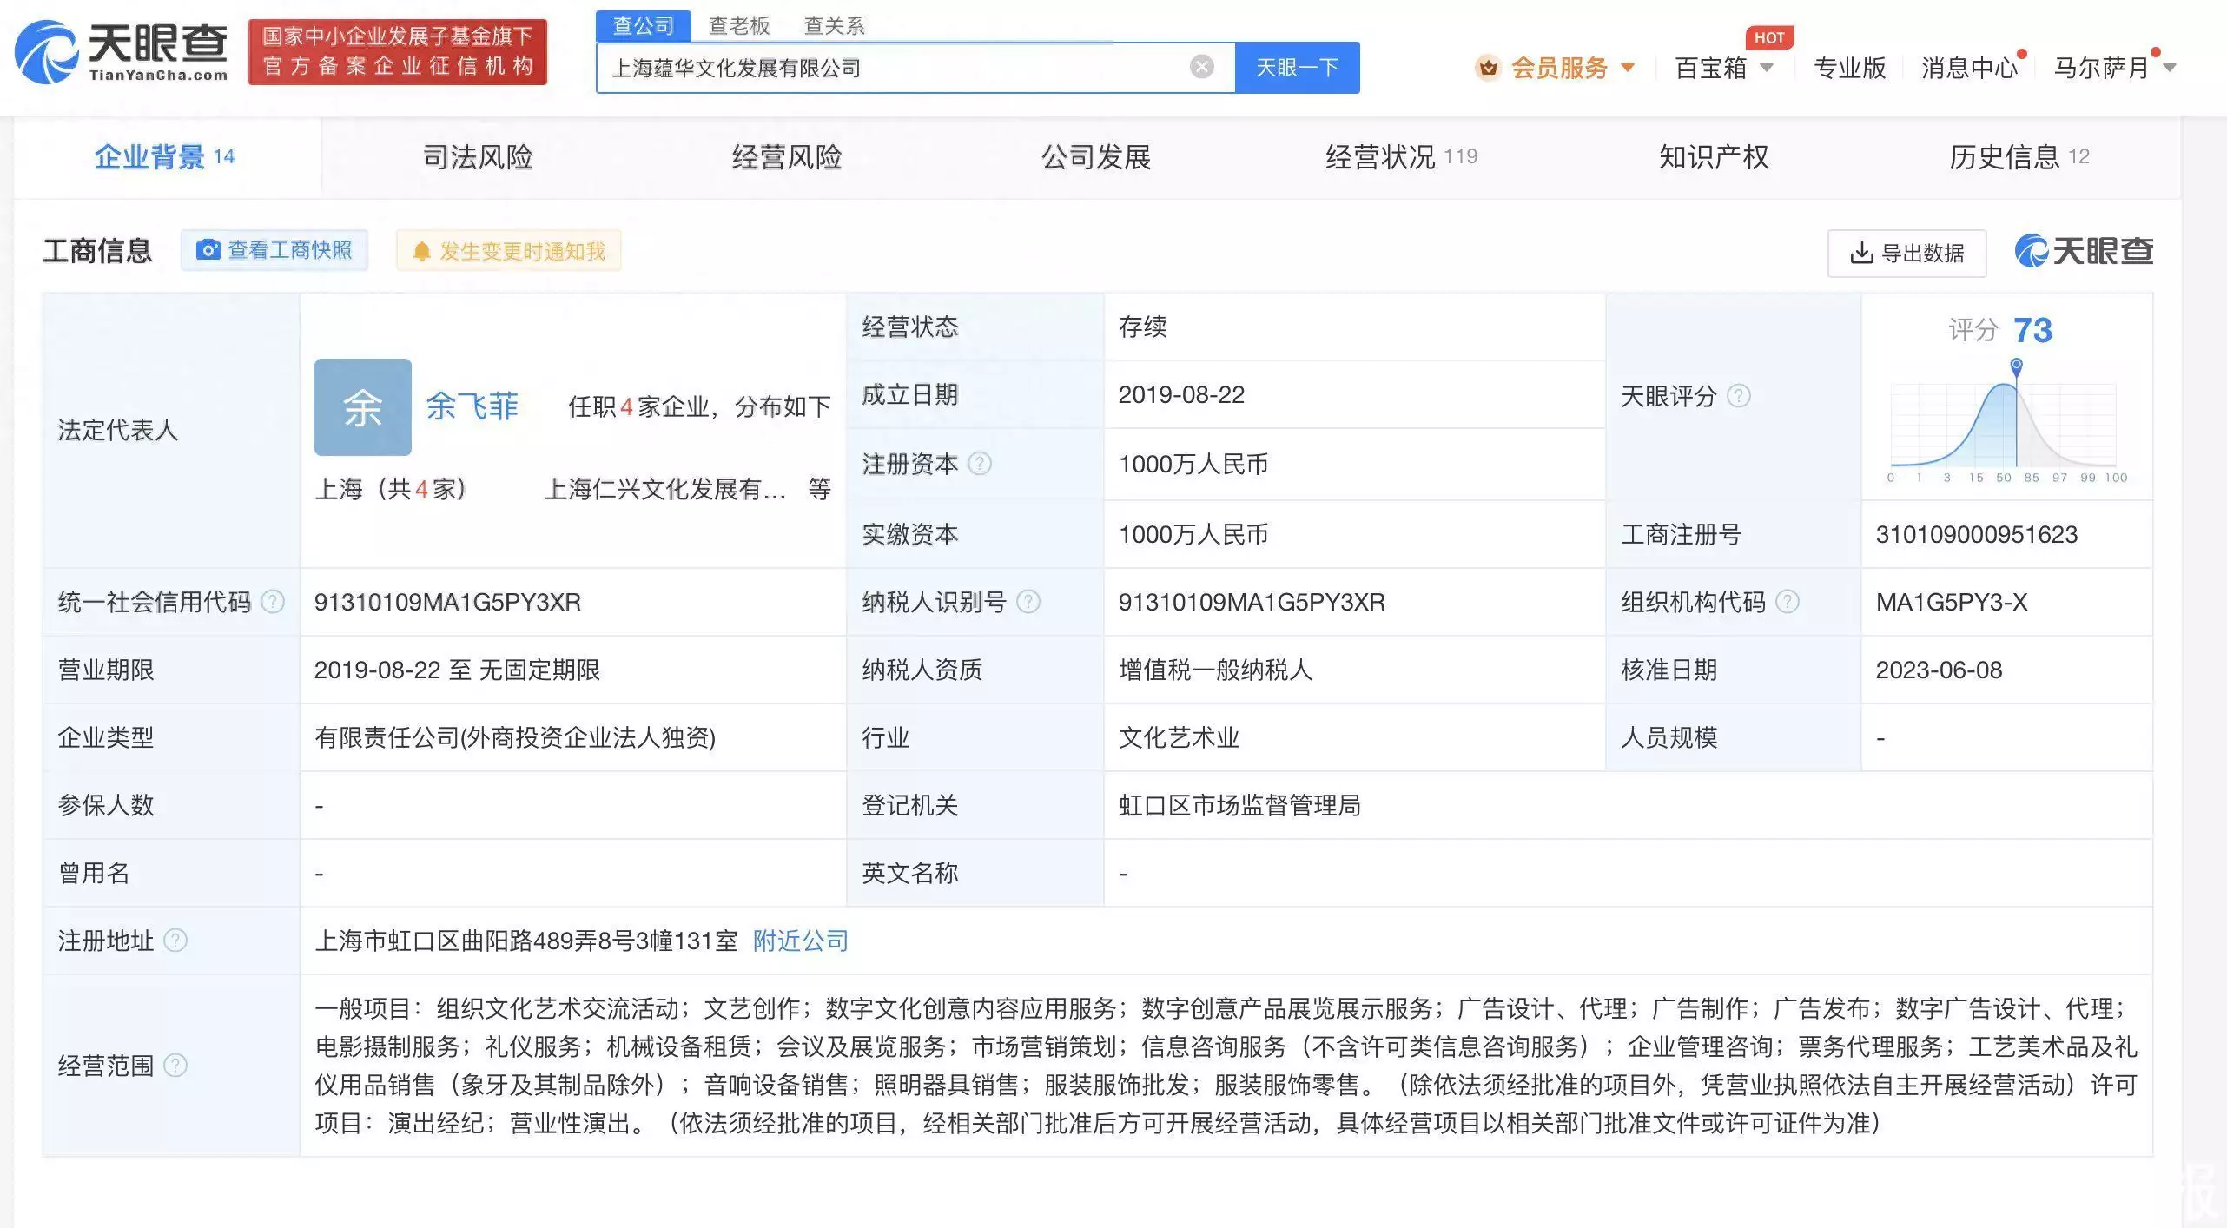Click the help icon next to 注册资本
Viewport: 2227px width, 1228px height.
tap(979, 464)
